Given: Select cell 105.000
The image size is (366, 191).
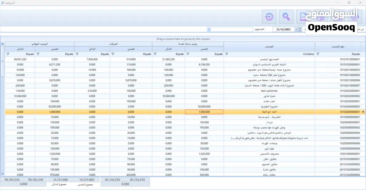Looking at the screenshot, I should tap(204, 170).
